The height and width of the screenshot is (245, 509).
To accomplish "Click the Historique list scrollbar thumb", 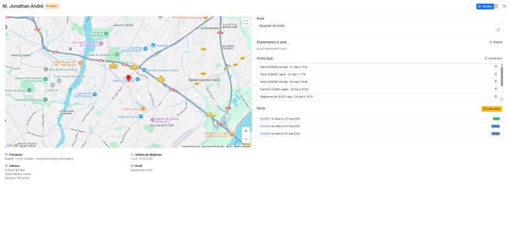I will pyautogui.click(x=502, y=76).
